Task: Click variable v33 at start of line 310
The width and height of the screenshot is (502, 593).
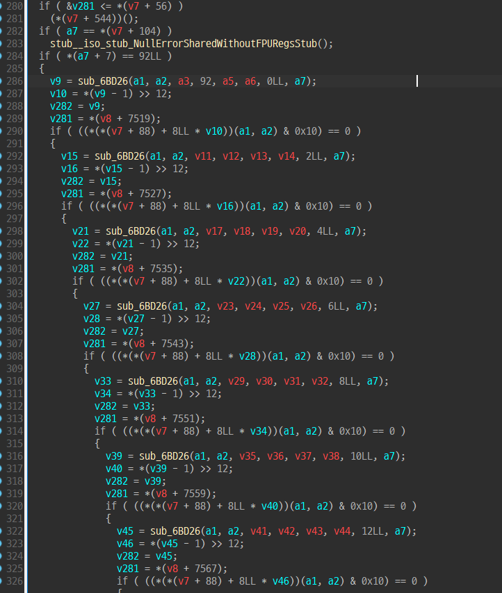Action: (x=103, y=381)
